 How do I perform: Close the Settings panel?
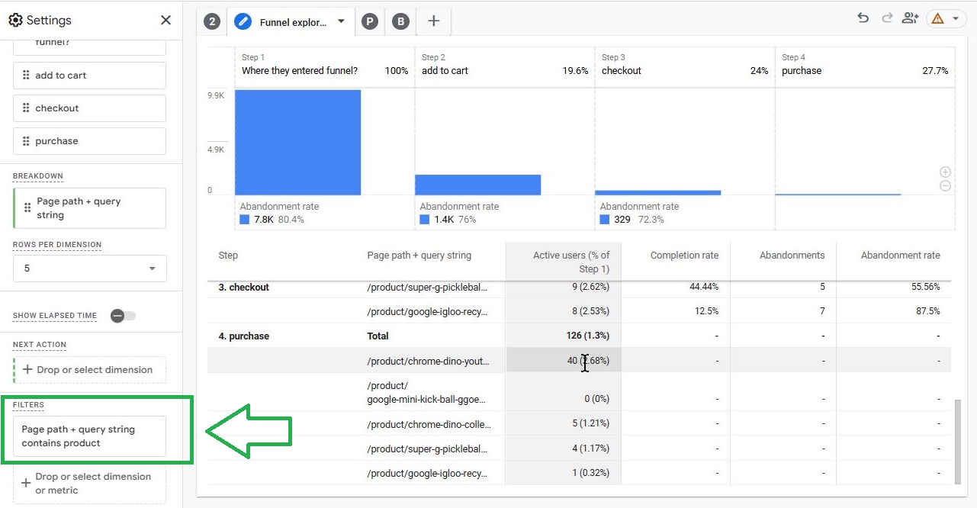coord(166,20)
